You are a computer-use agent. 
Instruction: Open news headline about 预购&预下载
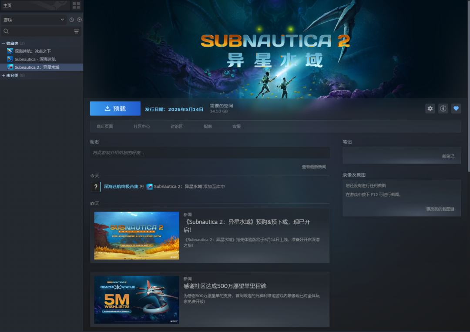coord(247,226)
